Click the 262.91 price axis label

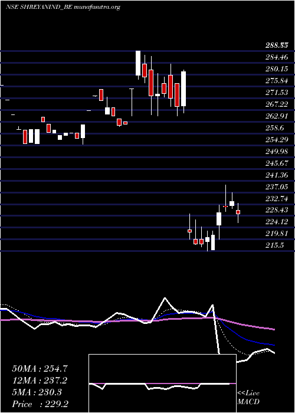pyautogui.click(x=276, y=116)
